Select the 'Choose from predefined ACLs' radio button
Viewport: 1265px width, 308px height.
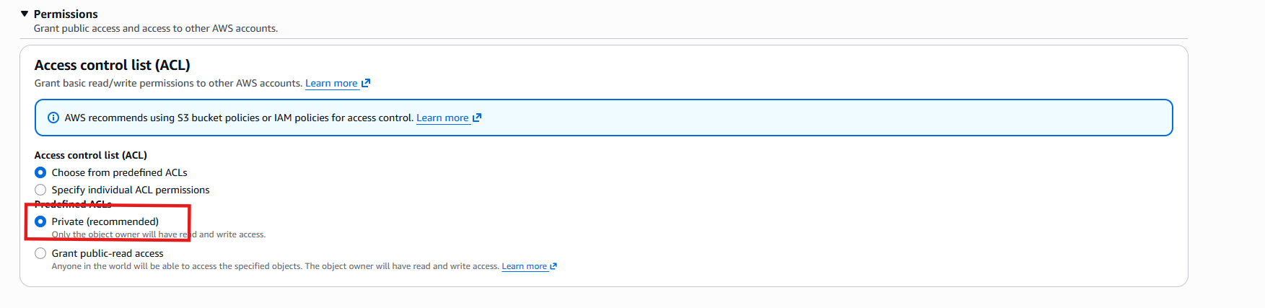(x=40, y=172)
